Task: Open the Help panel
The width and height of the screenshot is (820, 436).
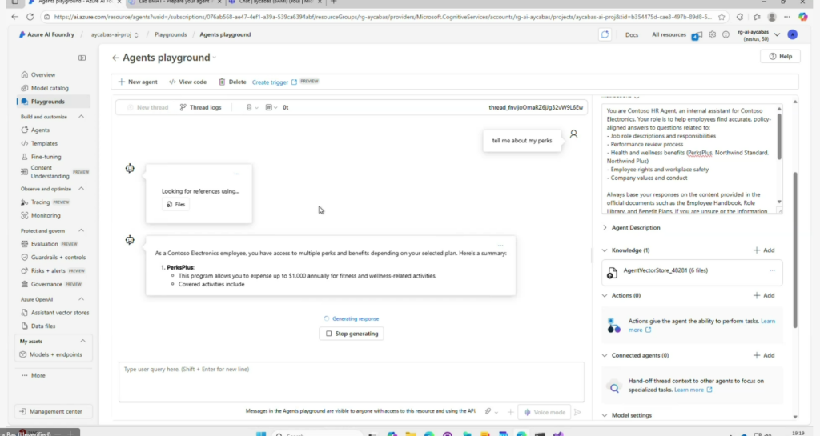Action: click(780, 56)
